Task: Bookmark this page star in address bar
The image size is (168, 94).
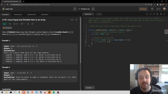Action: coord(151,5)
